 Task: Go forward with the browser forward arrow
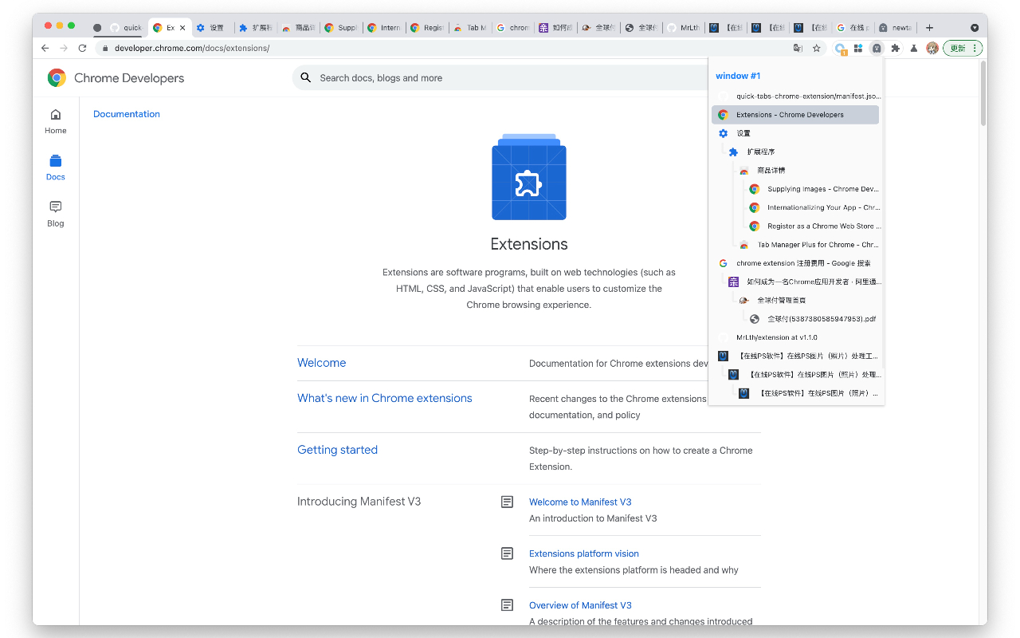[x=64, y=48]
